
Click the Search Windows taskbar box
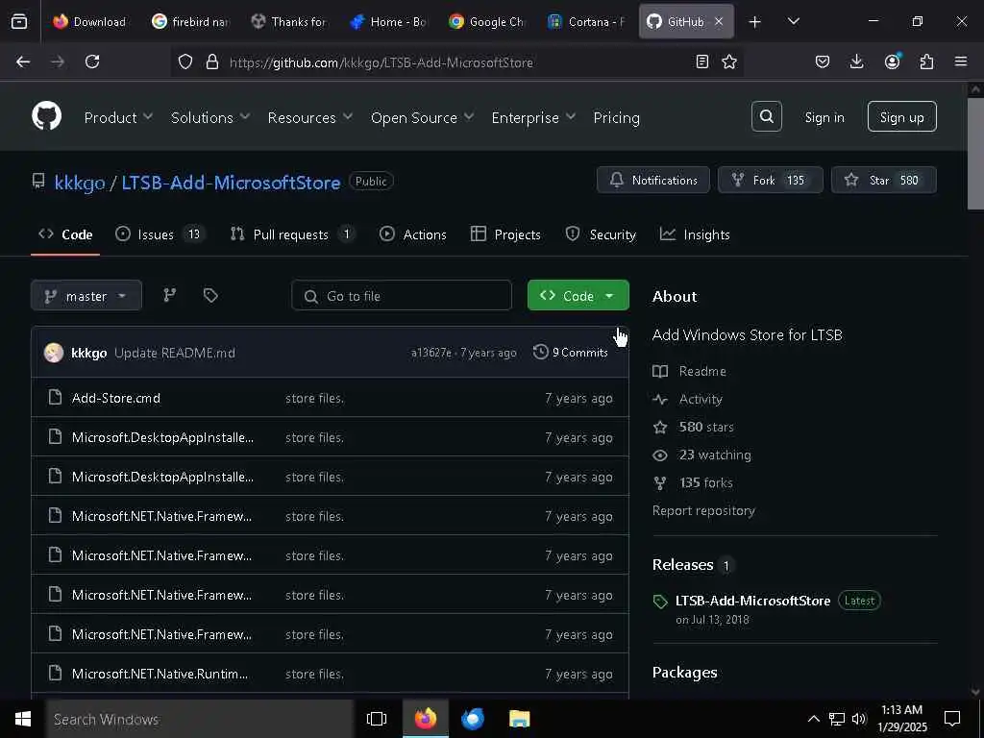click(x=200, y=719)
